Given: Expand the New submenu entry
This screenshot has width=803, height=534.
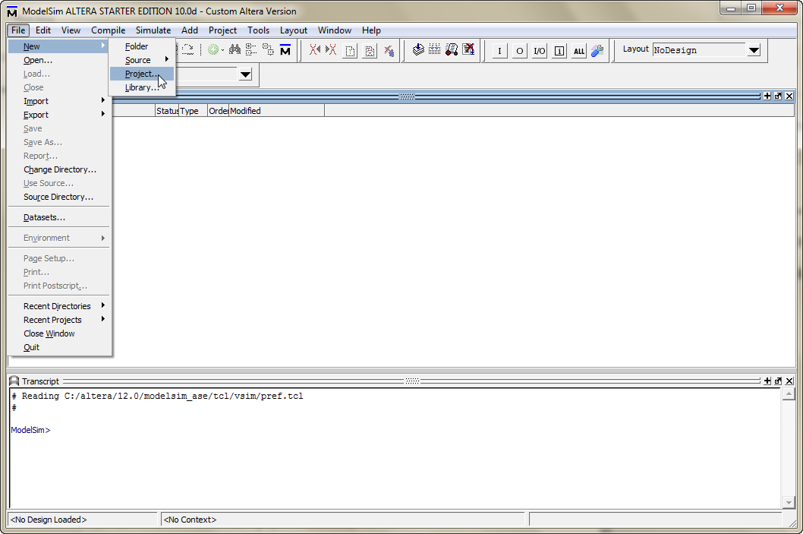Looking at the screenshot, I should click(59, 46).
